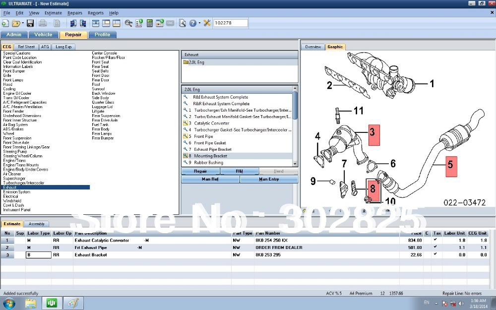496x310 pixels.
Task: Create a new estimate with the New toolbar icon
Action: coord(5,23)
